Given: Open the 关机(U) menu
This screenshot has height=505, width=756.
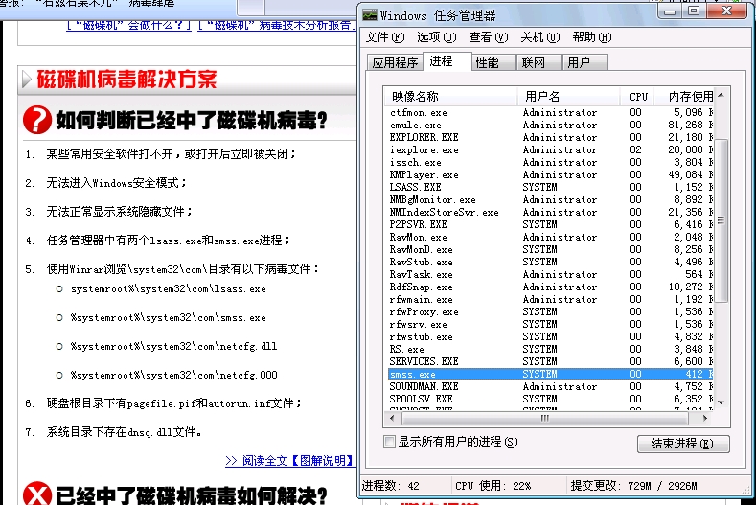Looking at the screenshot, I should [x=540, y=37].
